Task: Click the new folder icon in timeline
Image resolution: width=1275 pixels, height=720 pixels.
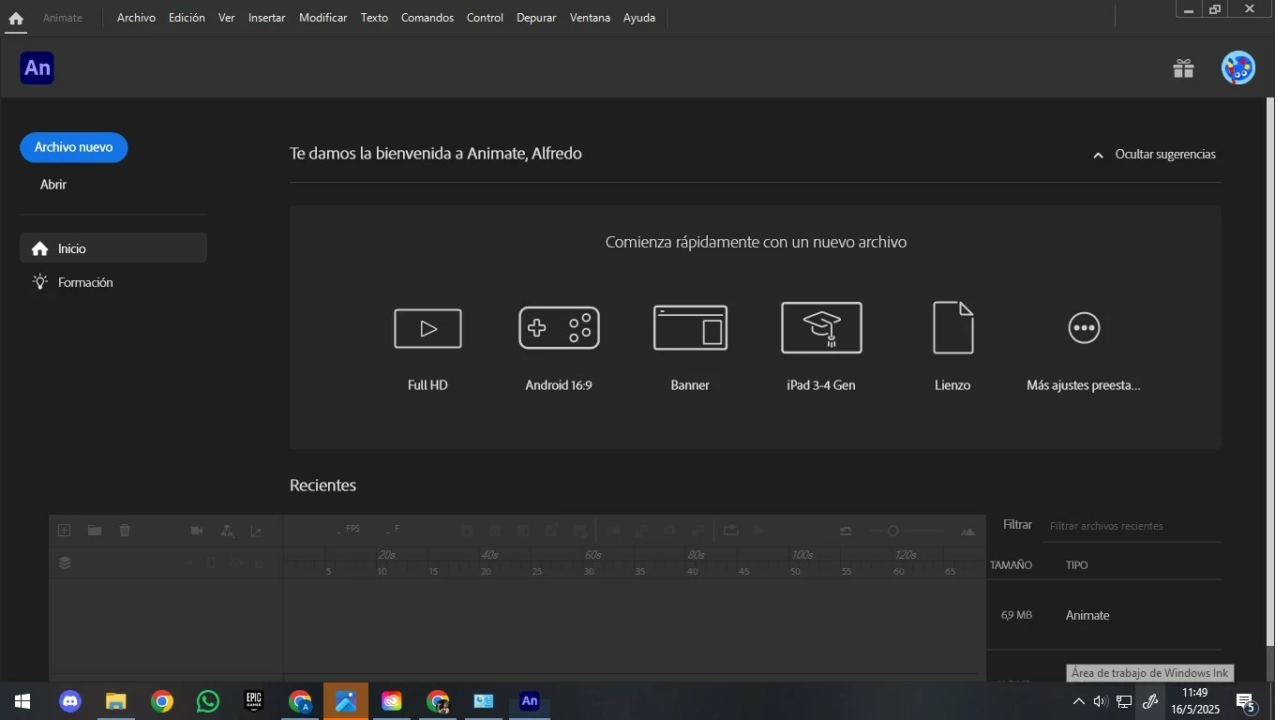Action: coord(95,531)
